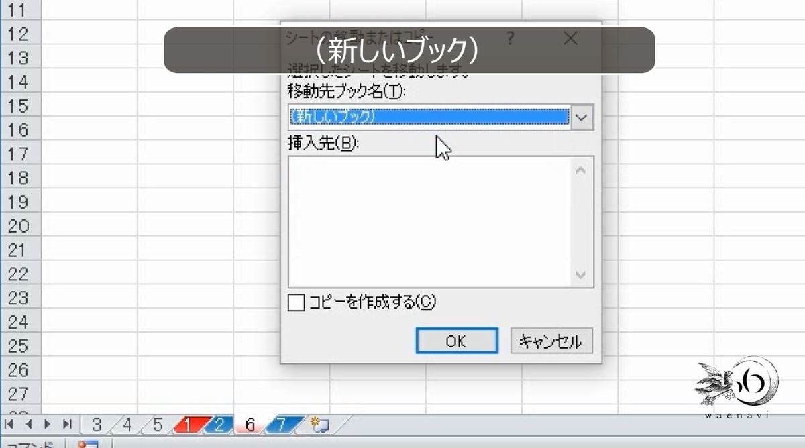Switch to sheet tab 6
Viewport: 805px width, 448px height.
click(x=250, y=425)
